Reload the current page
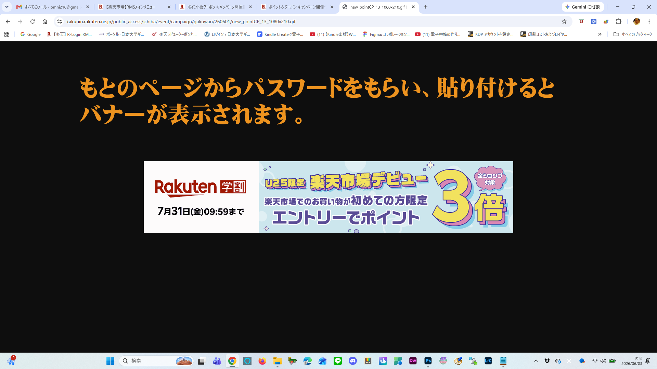657x369 pixels. point(33,22)
